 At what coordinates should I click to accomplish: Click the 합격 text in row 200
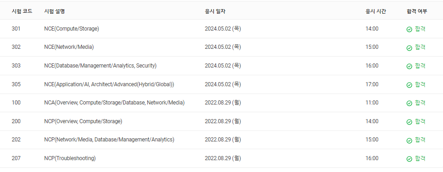[420, 121]
